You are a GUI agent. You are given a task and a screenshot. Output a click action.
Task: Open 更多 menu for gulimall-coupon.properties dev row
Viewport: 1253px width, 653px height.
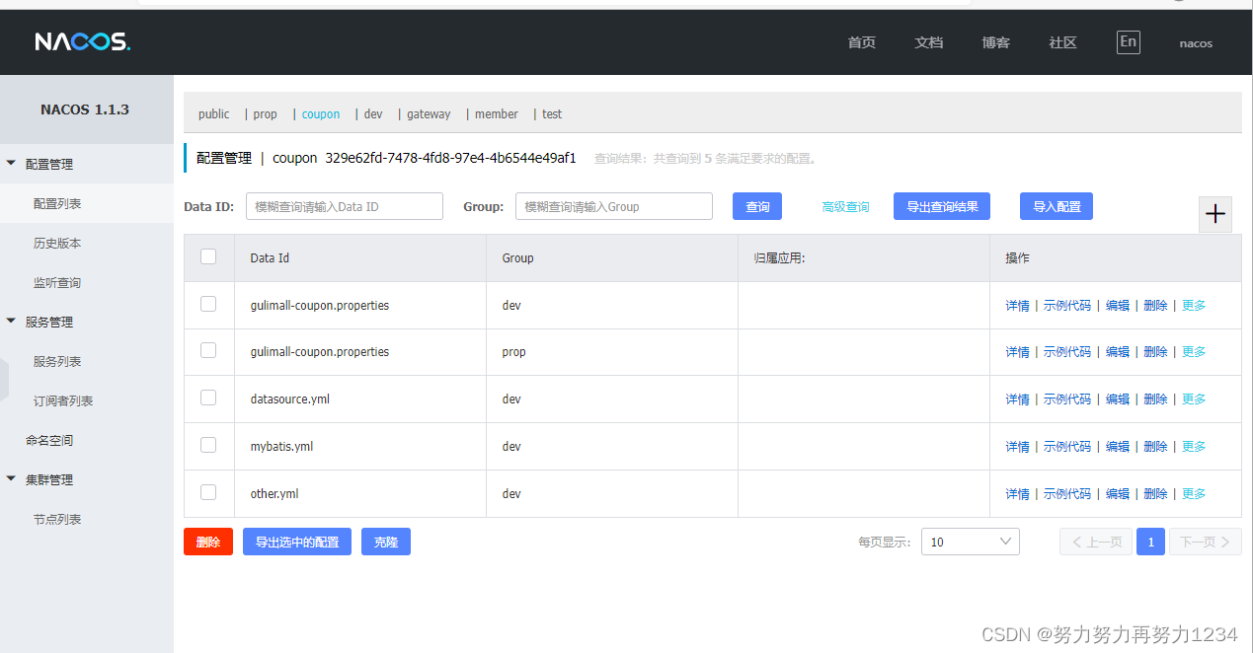(x=1194, y=306)
